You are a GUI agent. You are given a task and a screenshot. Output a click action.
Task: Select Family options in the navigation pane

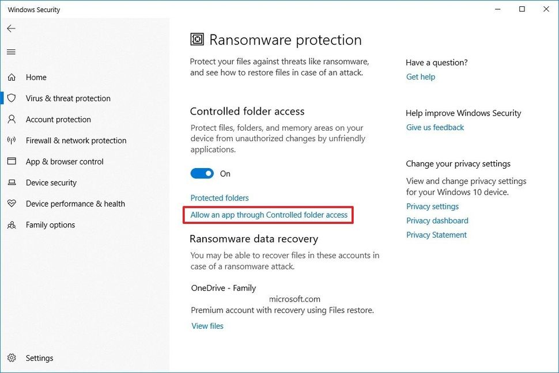(50, 224)
